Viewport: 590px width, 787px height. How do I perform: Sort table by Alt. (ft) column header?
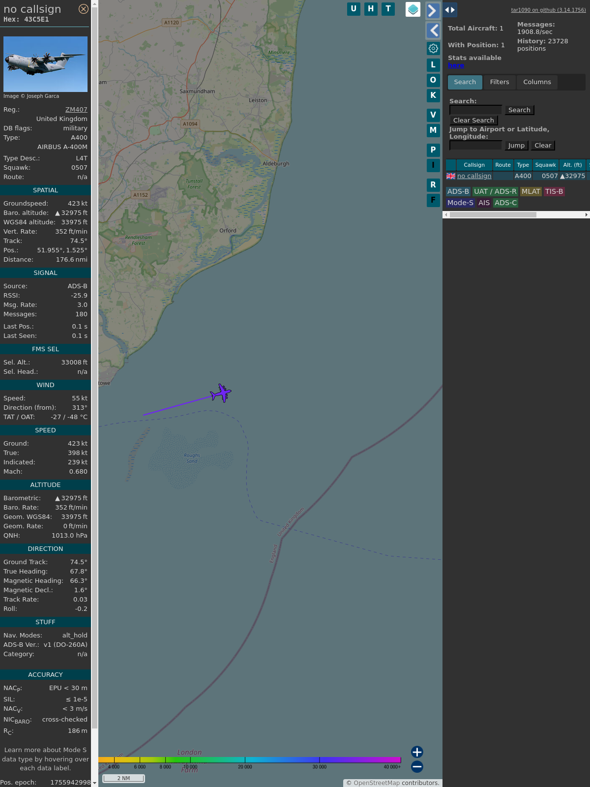(572, 165)
